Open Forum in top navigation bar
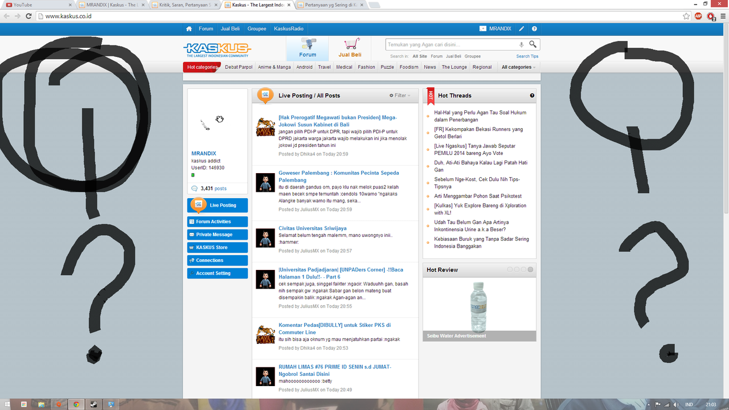The width and height of the screenshot is (729, 410). tap(206, 28)
